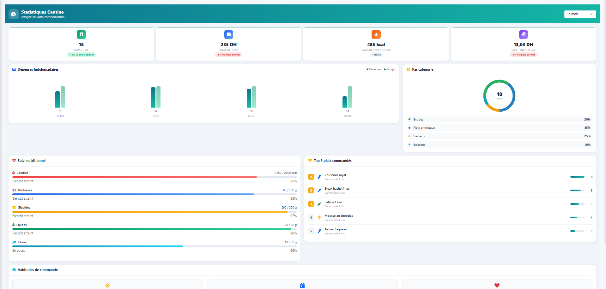Click the trophy icon beside Top 5 plats

pyautogui.click(x=310, y=161)
